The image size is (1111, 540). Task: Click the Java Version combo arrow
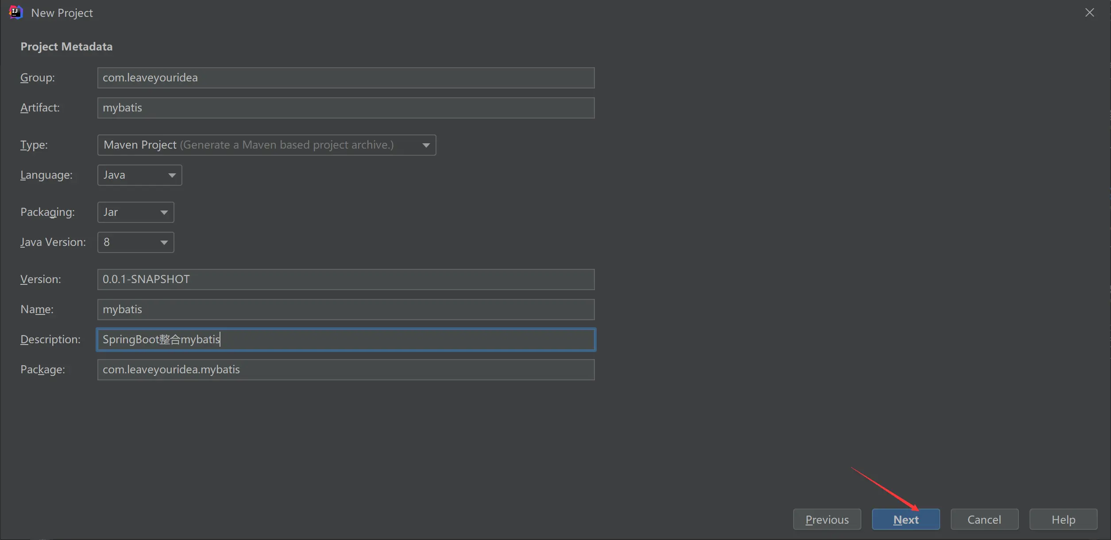[164, 242]
